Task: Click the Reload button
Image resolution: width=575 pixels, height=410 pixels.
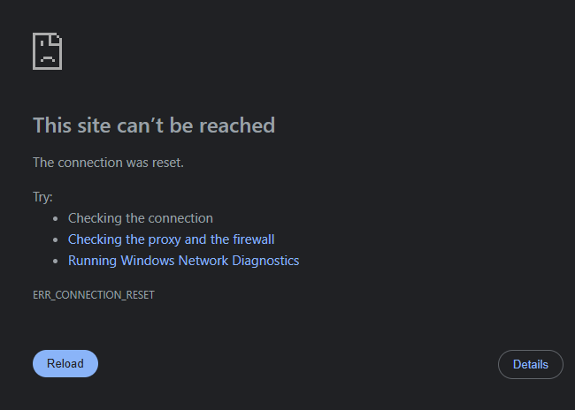Action: coord(65,363)
